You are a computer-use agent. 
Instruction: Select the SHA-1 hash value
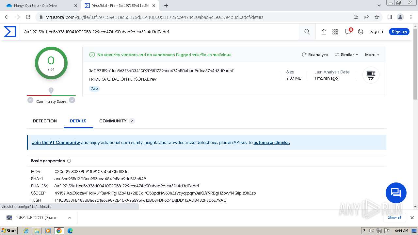[x=100, y=179]
